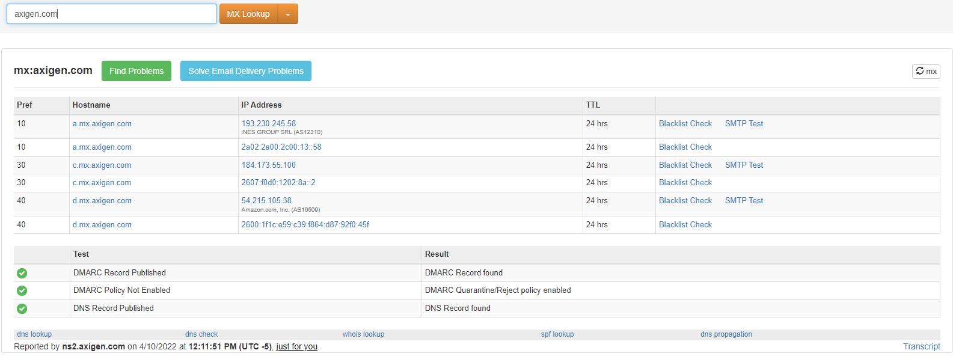Image resolution: width=953 pixels, height=362 pixels.
Task: Open the dns check link
Action: (x=201, y=334)
